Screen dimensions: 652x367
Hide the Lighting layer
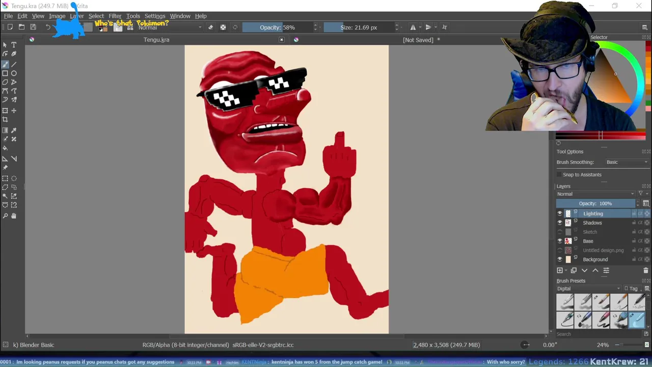(x=560, y=214)
